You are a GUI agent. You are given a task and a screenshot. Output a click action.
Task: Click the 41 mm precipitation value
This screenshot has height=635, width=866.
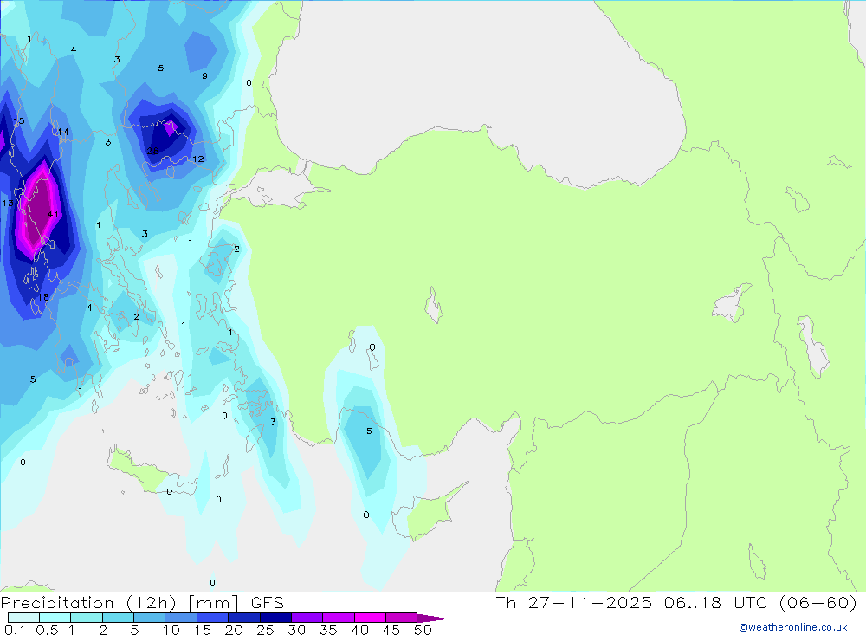coord(53,215)
